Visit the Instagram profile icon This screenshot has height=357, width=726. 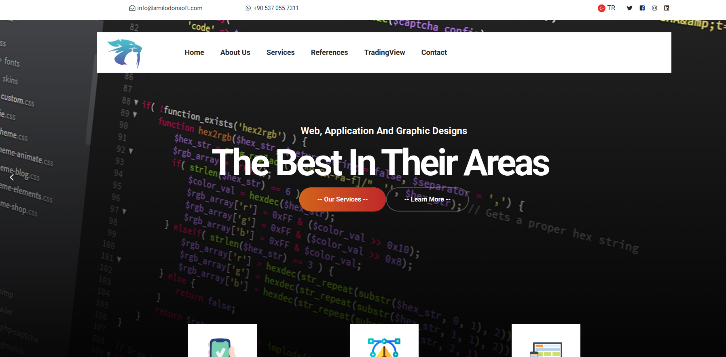coord(654,8)
